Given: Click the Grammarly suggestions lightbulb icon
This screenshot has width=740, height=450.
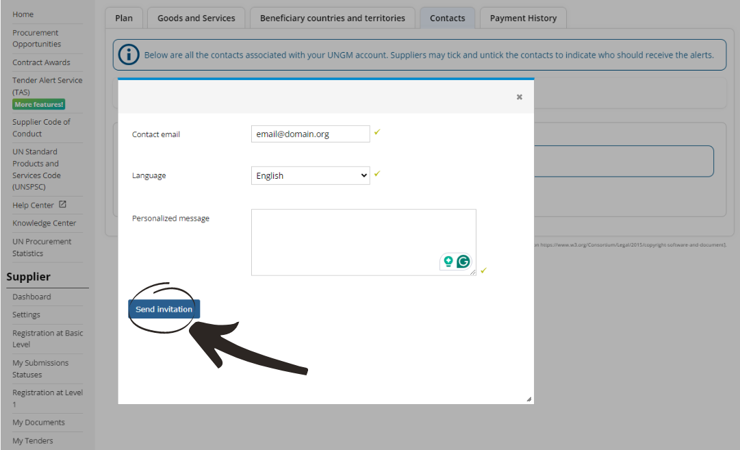Looking at the screenshot, I should point(449,261).
